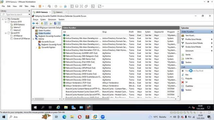This screenshot has width=214, height=120.
Task: Switch to the Istemci1 VM tab
Action: 59,12
